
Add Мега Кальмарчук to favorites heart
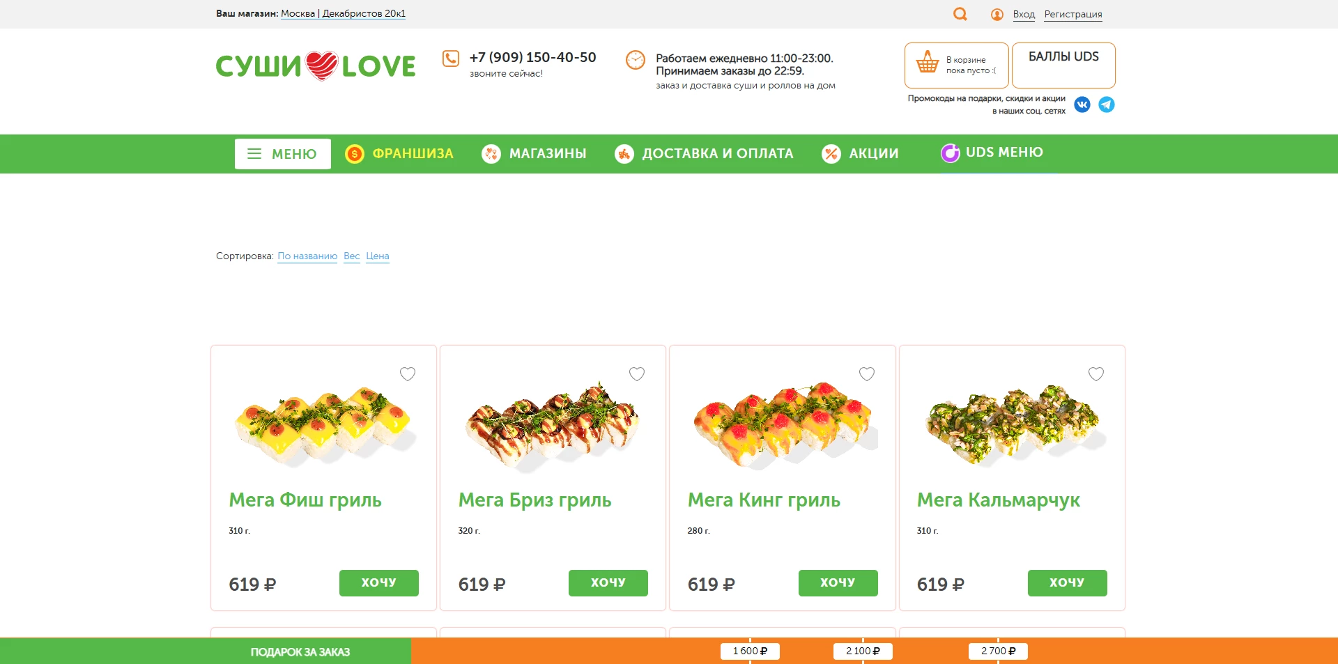click(1096, 374)
